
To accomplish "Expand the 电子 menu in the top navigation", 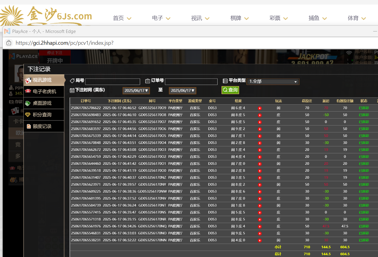I will point(161,18).
